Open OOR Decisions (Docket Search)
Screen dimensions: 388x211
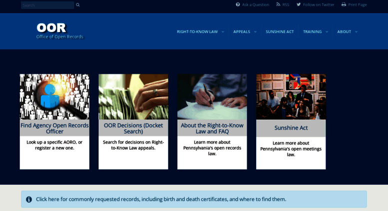click(133, 128)
